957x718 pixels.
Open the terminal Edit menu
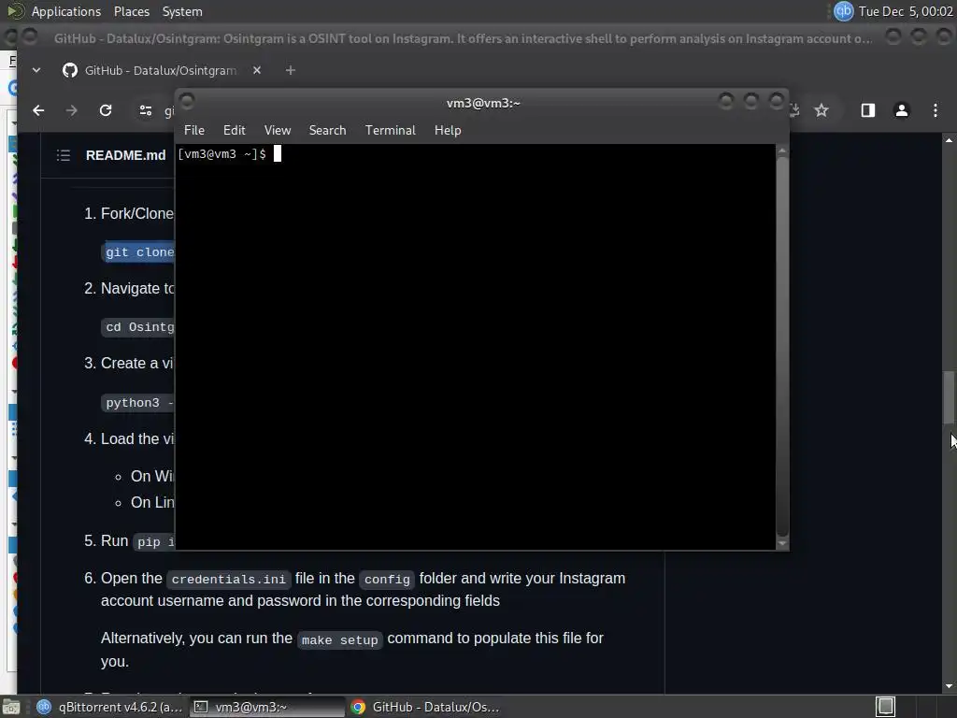click(234, 130)
